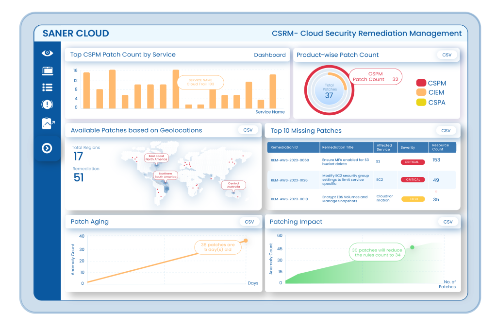Click the Cloud Trail: 103 service tooltip
This screenshot has width=497, height=332.
click(200, 82)
